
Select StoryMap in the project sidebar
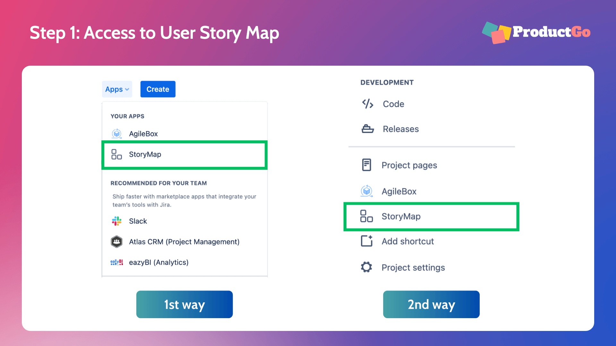(432, 217)
